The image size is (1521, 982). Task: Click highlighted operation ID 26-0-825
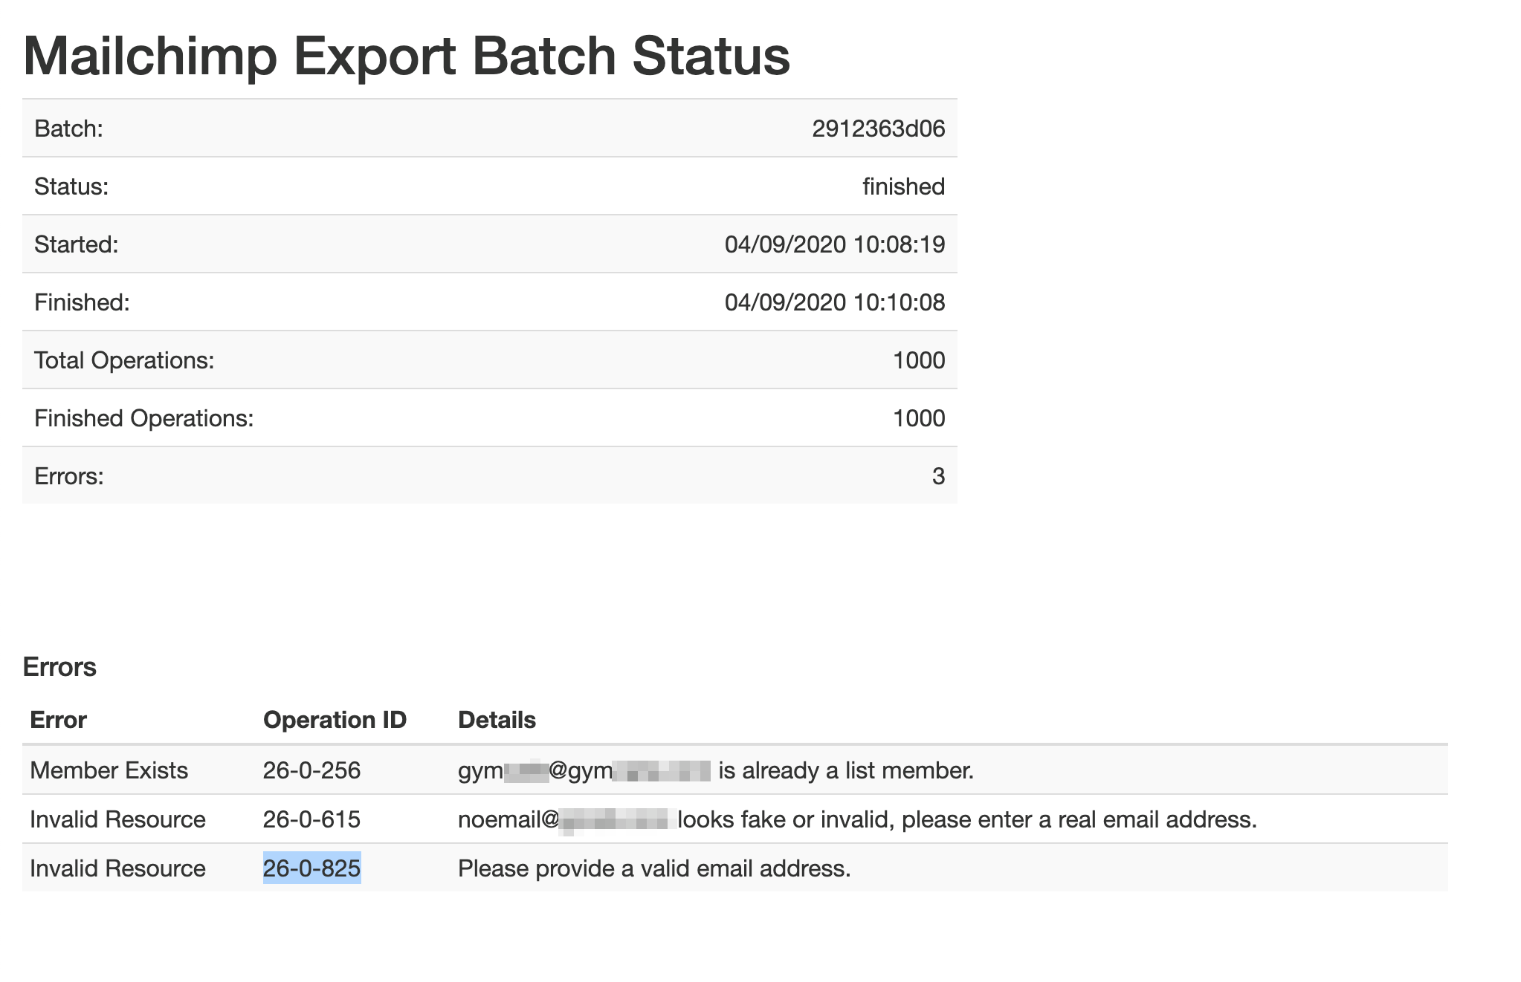pos(311,868)
